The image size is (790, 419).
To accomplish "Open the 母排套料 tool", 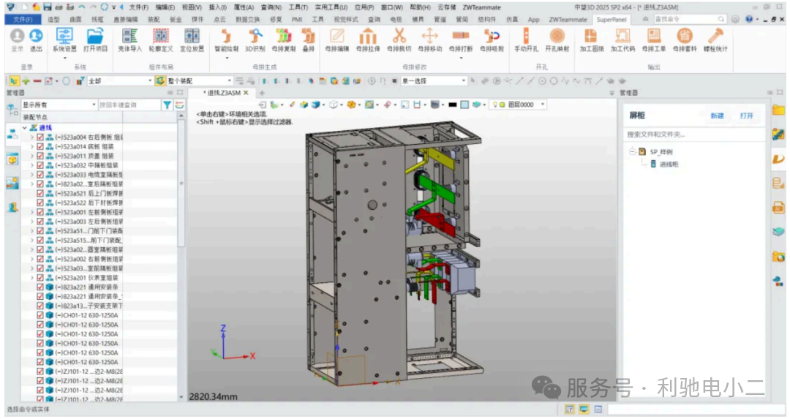I will point(684,37).
